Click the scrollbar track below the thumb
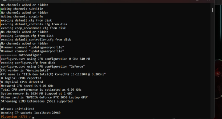Screen dimensions: 222x119 pos(213,63)
